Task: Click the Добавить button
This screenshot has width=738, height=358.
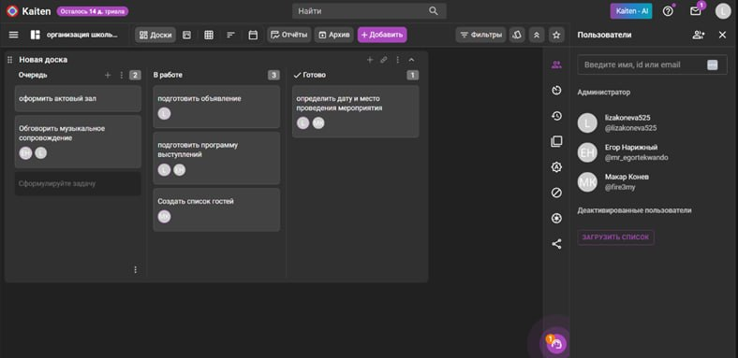Action: (x=382, y=35)
